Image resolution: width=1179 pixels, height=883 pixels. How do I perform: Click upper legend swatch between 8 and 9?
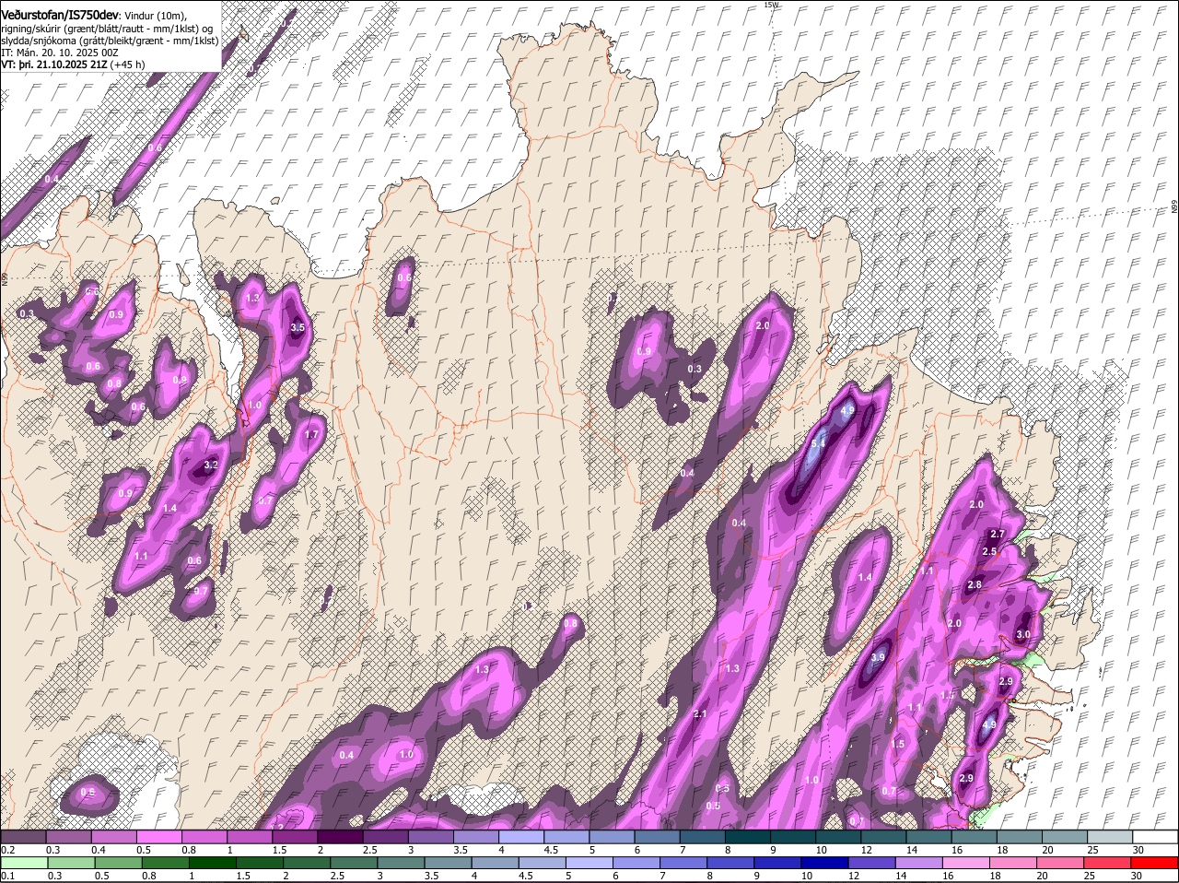click(748, 837)
